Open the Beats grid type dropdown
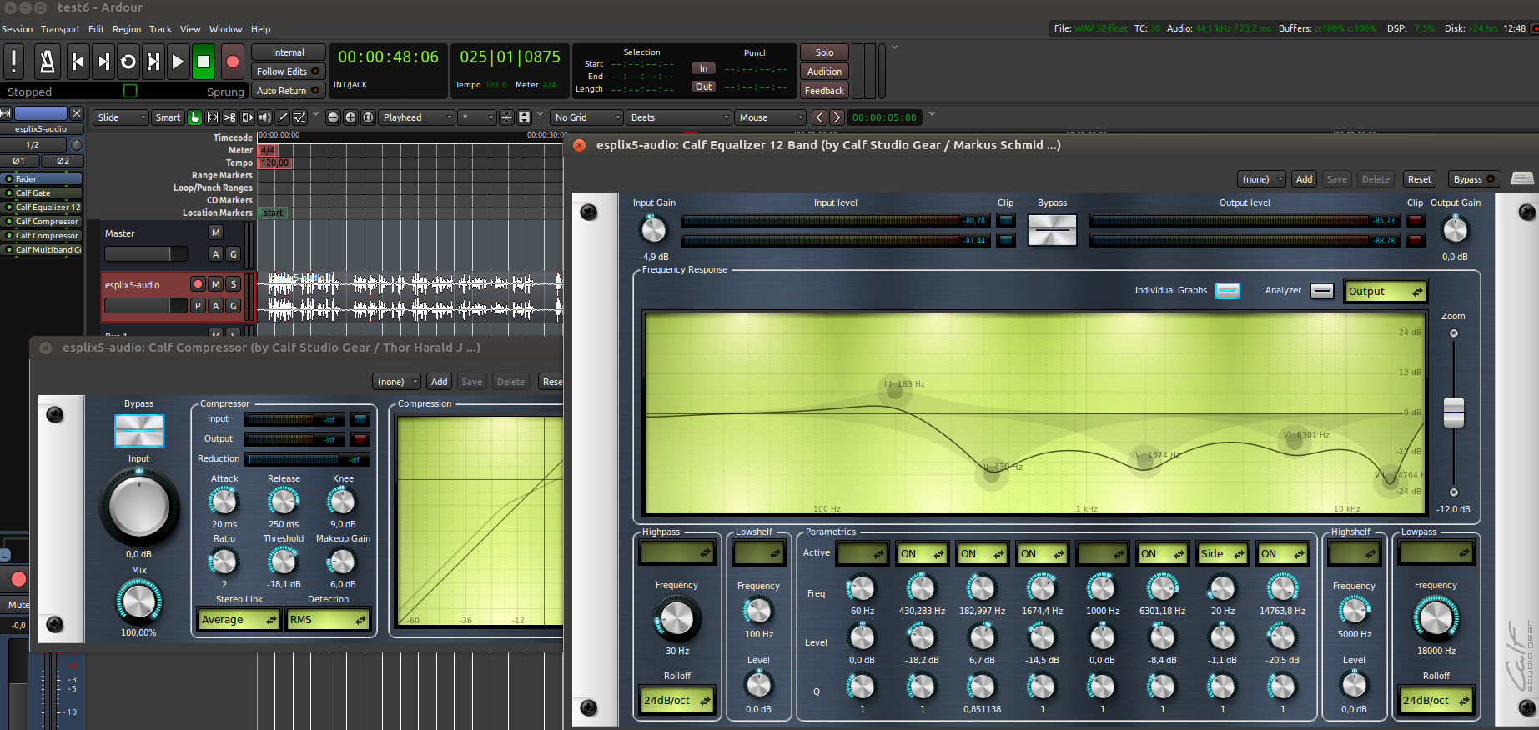 (680, 117)
